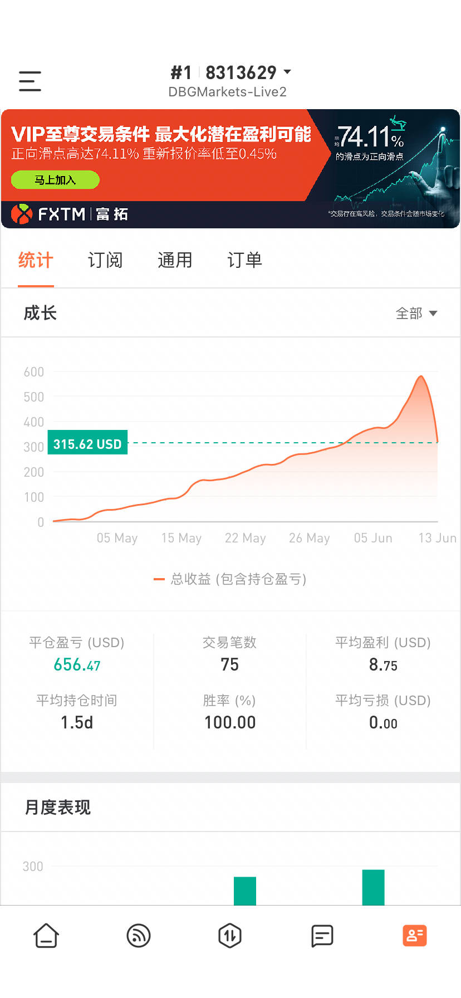Switch to the 通用 tab
The width and height of the screenshot is (461, 998).
tap(175, 260)
